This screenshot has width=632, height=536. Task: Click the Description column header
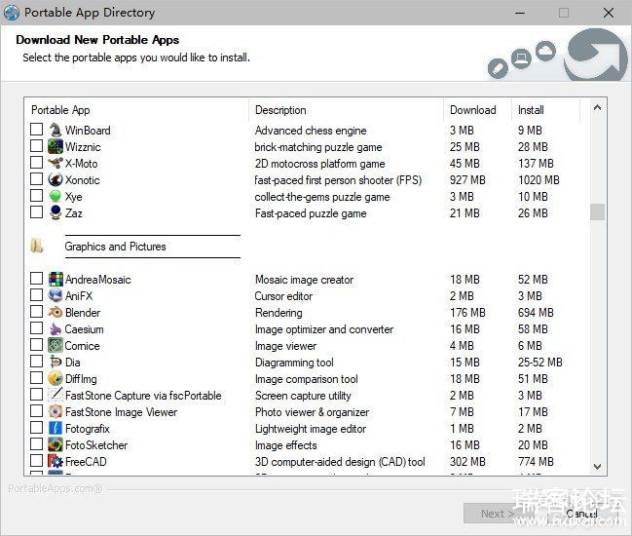[347, 110]
